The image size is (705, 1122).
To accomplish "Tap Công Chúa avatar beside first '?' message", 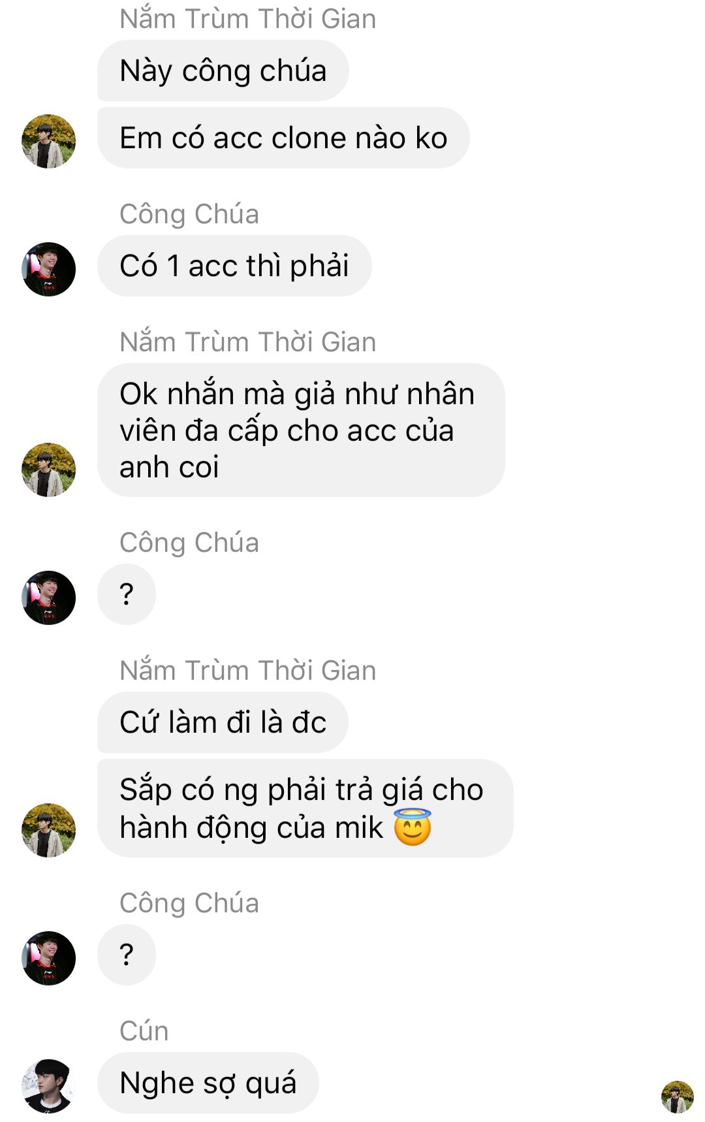I will [x=48, y=598].
